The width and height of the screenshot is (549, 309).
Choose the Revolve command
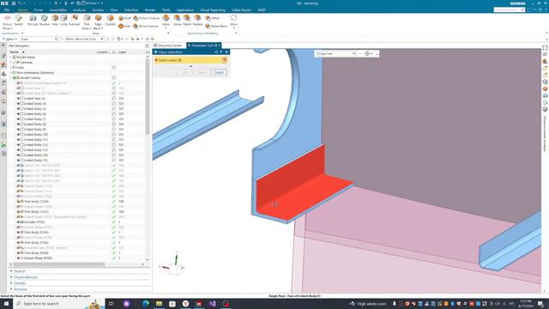pos(45,21)
